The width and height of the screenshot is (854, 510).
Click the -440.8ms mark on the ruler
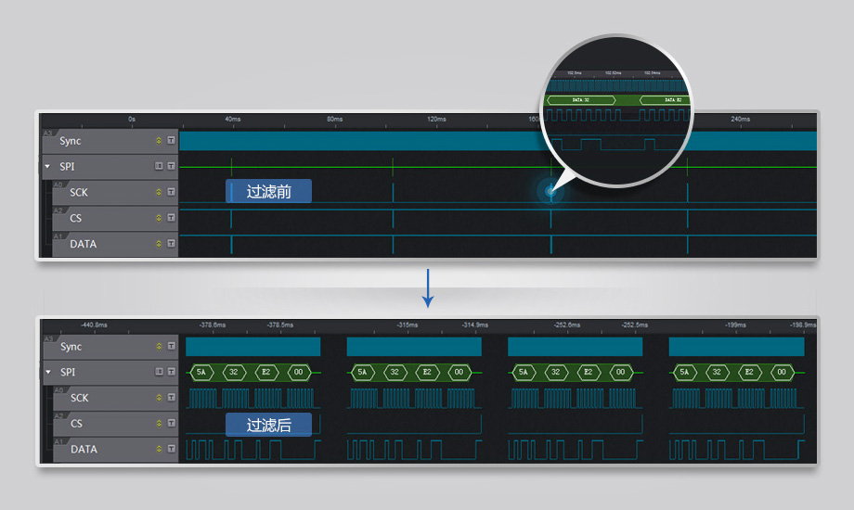point(94,325)
